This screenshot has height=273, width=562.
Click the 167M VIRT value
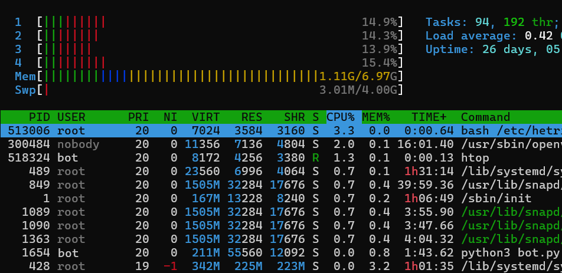tap(205, 199)
